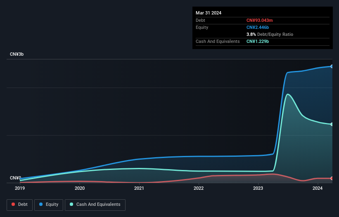This screenshot has width=339, height=217.
Task: Click the 2020 x-axis label
Action: click(80, 188)
